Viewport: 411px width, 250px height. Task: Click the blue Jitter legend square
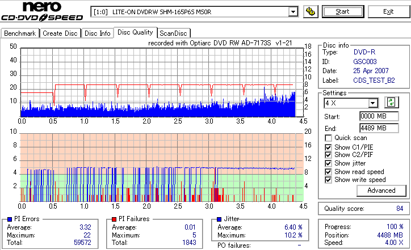[x=219, y=219]
